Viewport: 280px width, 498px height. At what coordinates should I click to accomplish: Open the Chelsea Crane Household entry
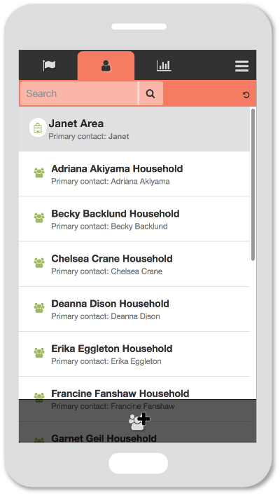click(x=134, y=264)
